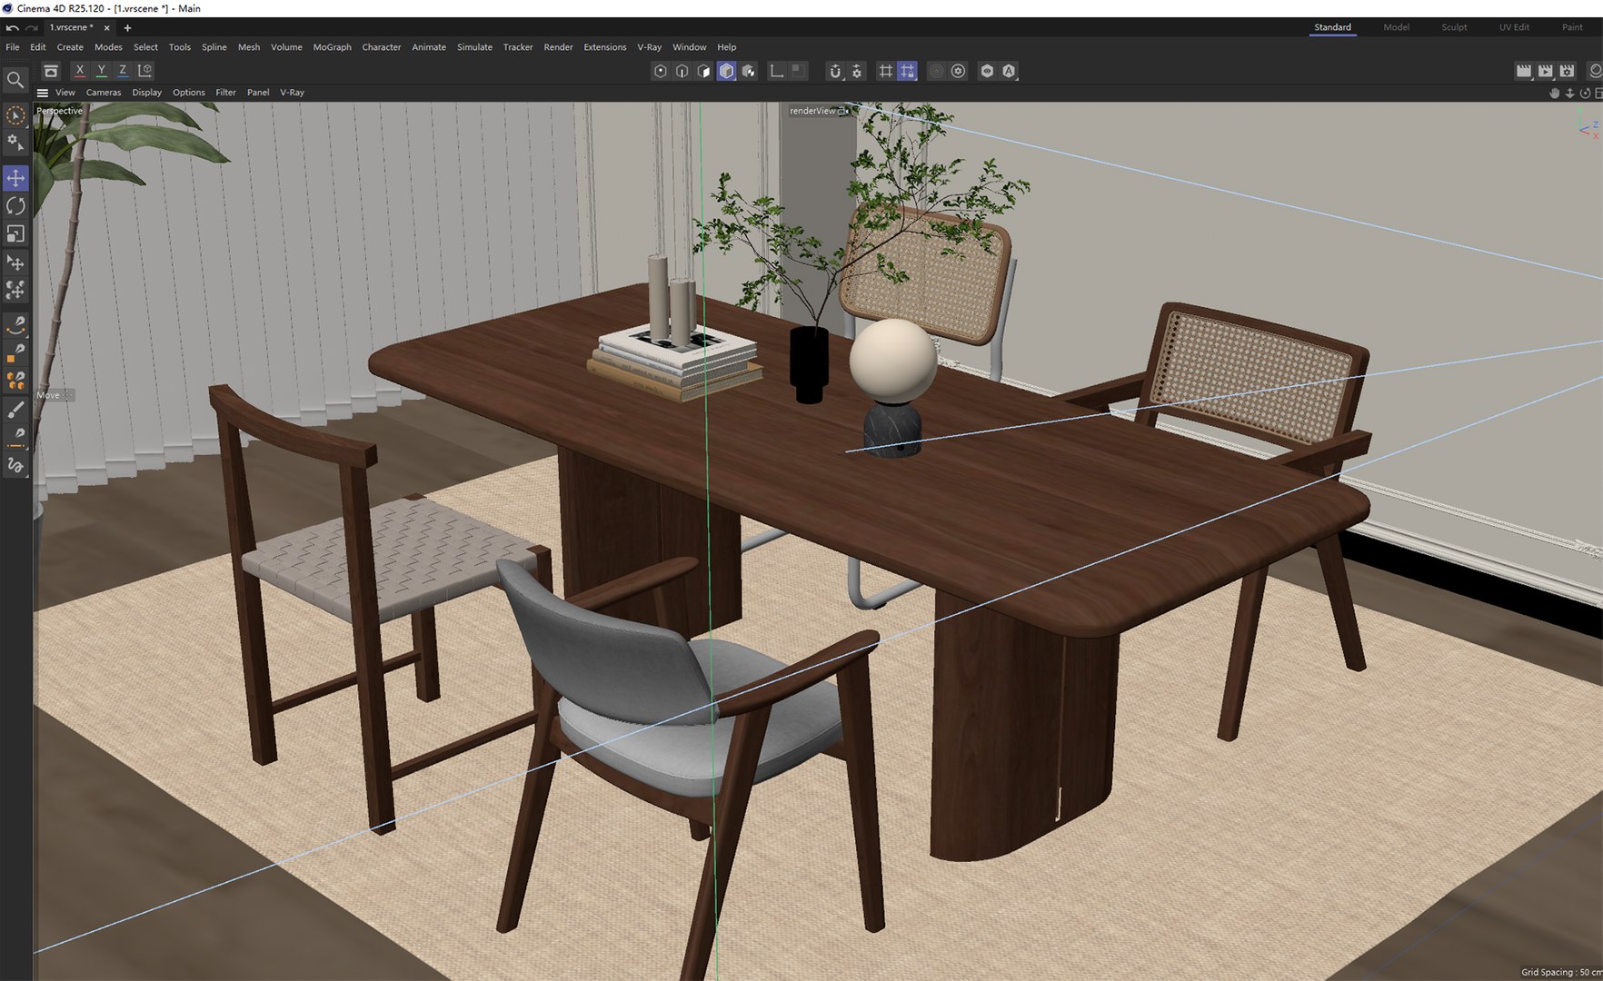This screenshot has width=1603, height=981.
Task: Open the viewport Cameras menu
Action: [x=104, y=93]
